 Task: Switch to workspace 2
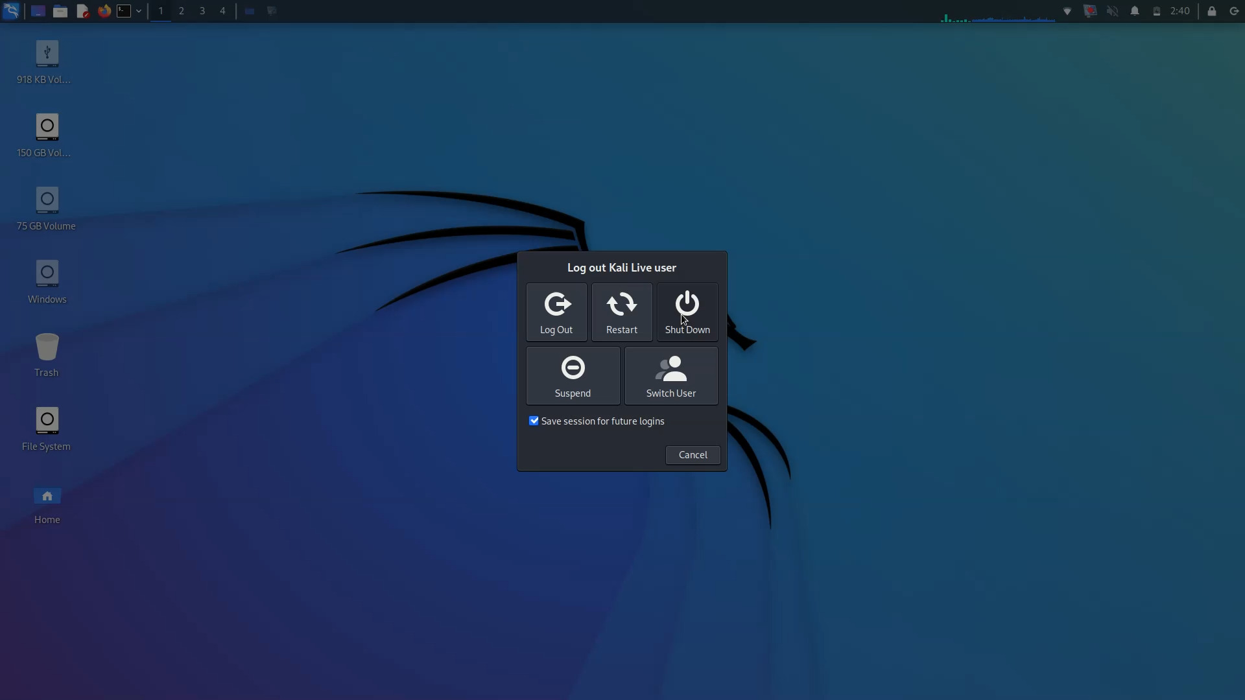181,11
